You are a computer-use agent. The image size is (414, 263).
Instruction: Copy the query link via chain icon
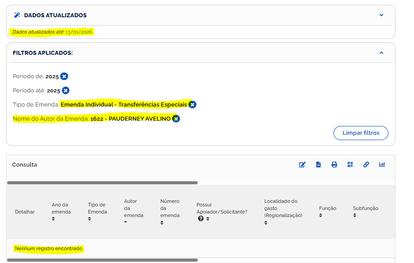point(366,164)
